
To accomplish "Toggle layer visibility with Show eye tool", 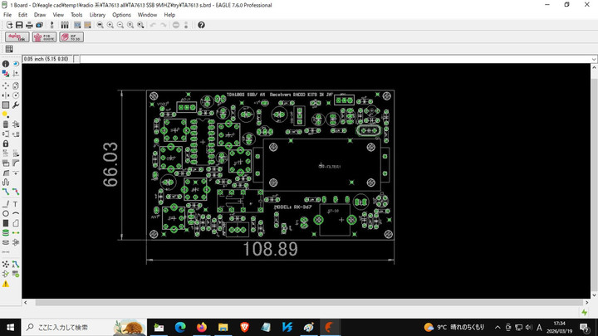I will (16, 64).
